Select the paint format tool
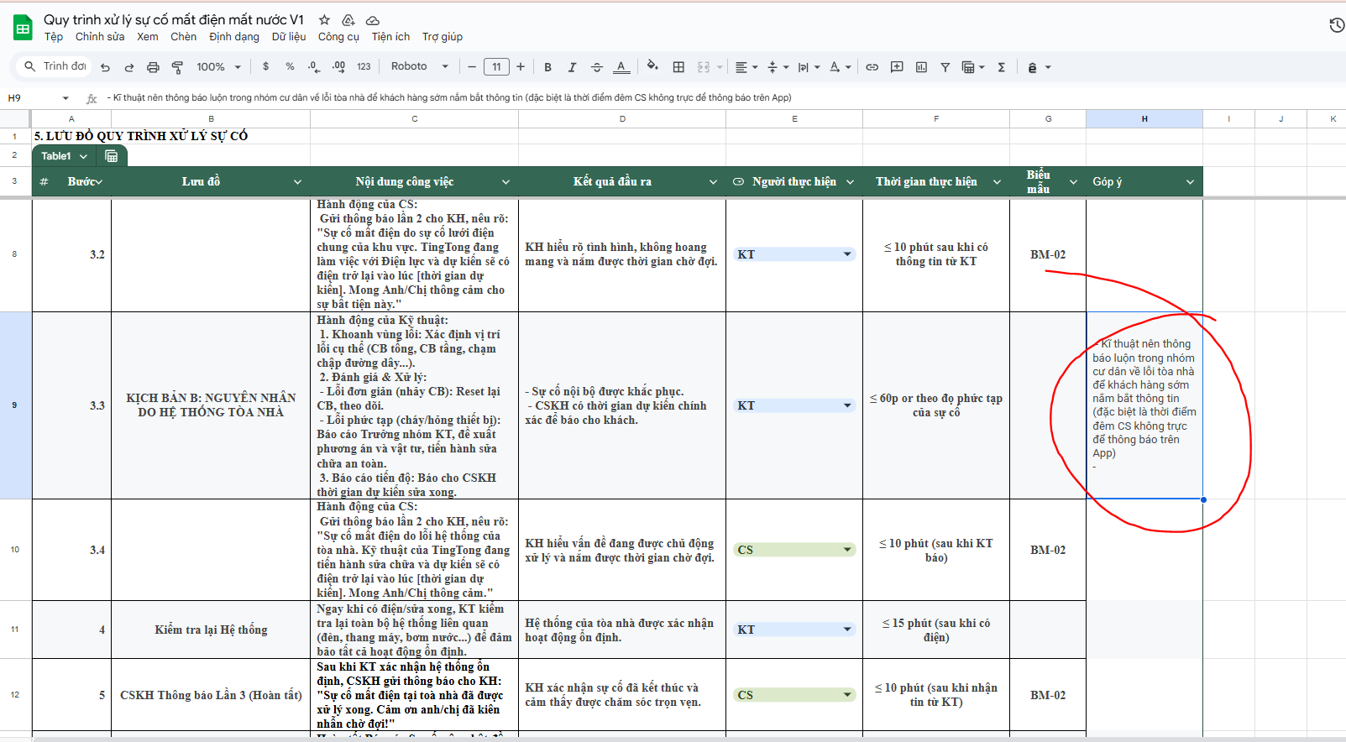Image resolution: width=1346 pixels, height=742 pixels. [x=177, y=67]
